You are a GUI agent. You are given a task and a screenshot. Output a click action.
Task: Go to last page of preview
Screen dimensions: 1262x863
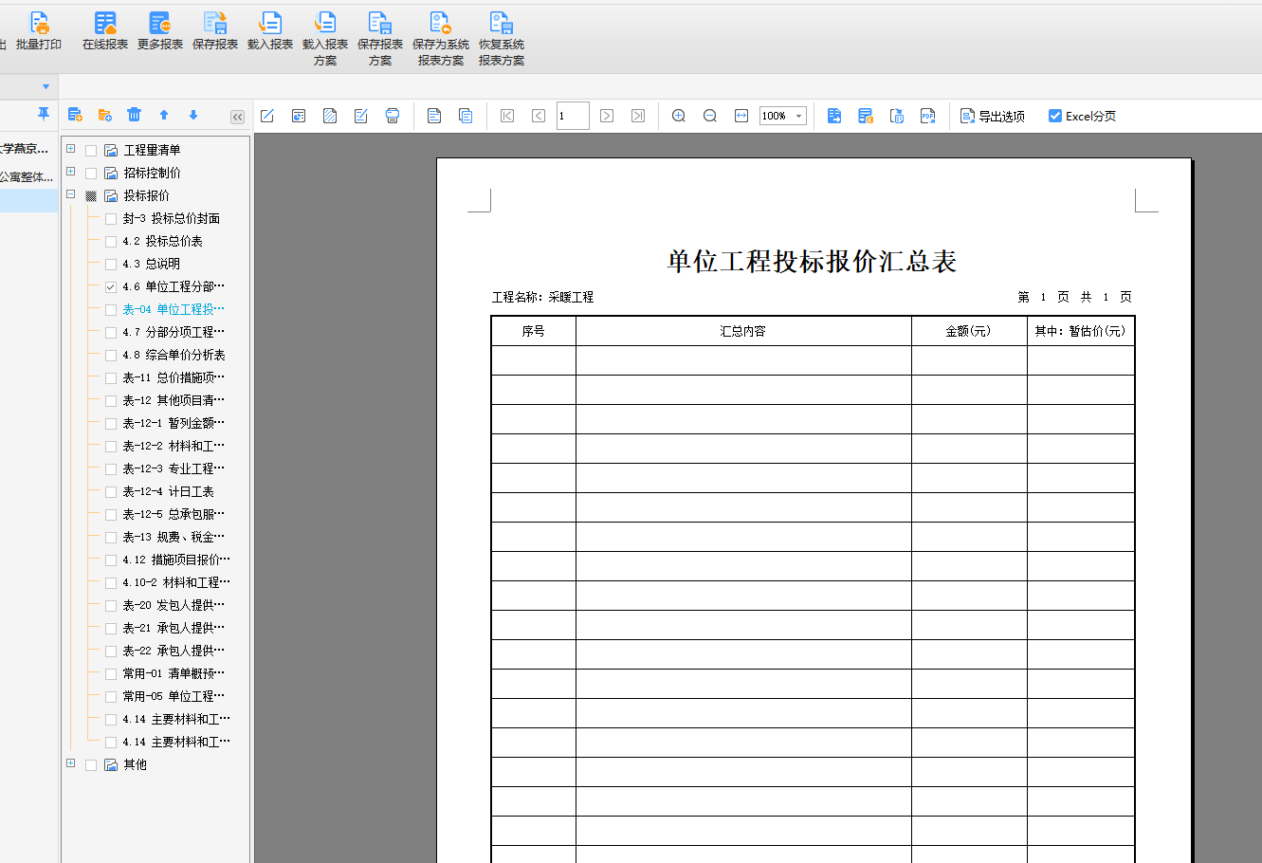click(x=638, y=116)
